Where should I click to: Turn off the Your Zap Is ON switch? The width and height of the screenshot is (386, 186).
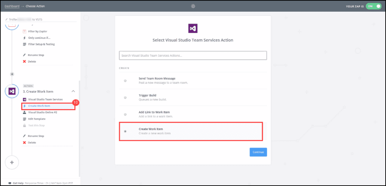click(374, 6)
